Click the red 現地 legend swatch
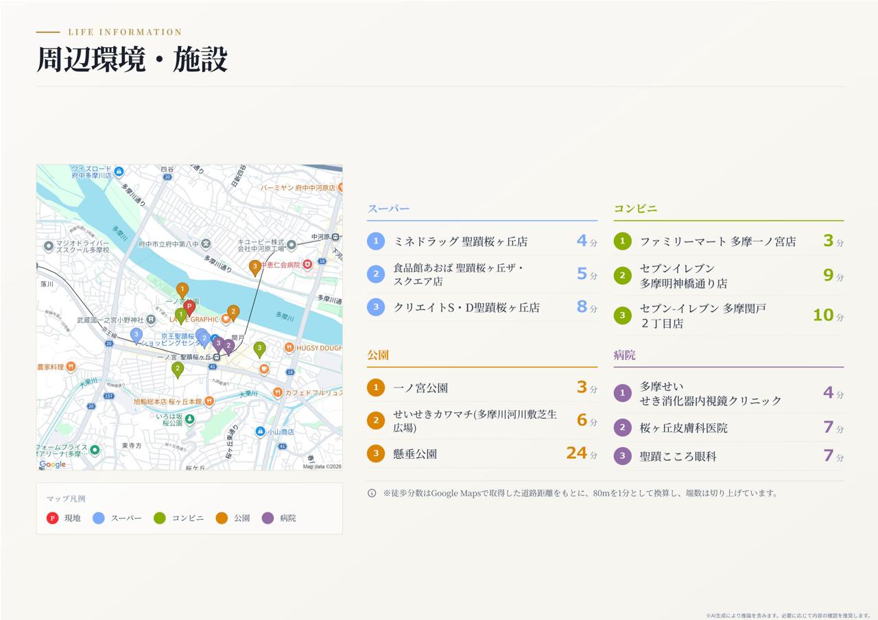This screenshot has height=620, width=878. coord(52,518)
